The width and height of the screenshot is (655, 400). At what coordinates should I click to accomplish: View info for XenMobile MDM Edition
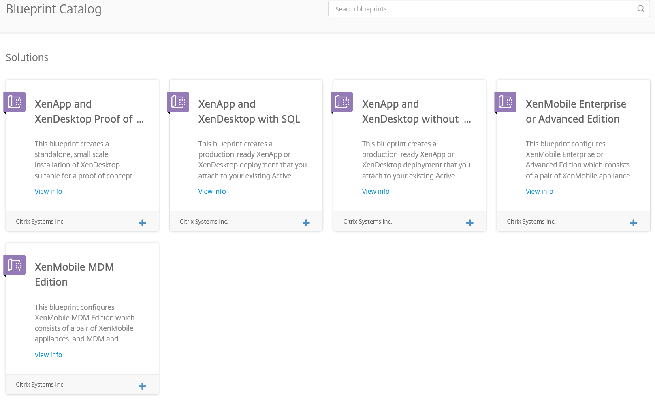pos(48,355)
